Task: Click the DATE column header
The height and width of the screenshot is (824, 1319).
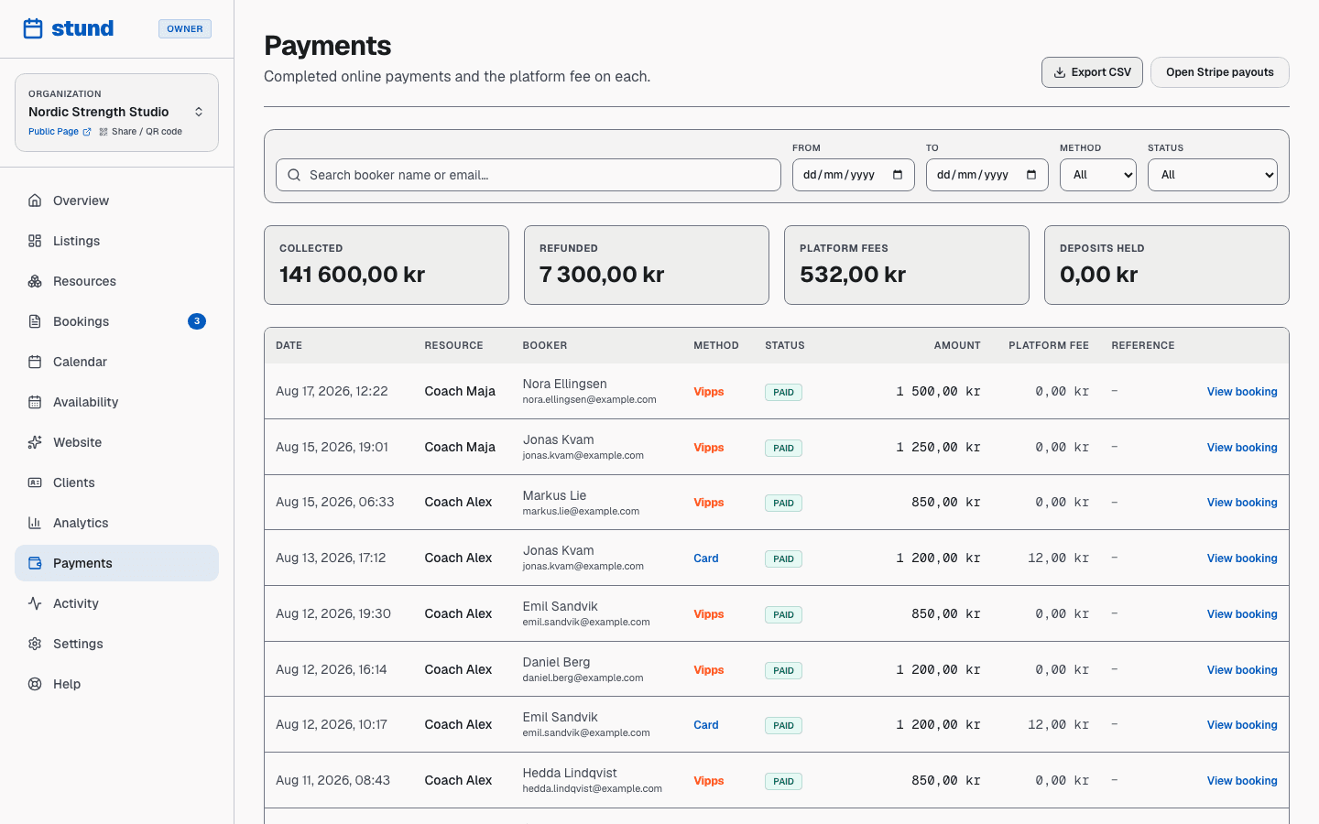Action: [x=289, y=346]
